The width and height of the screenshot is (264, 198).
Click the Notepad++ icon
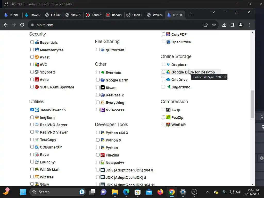(x=103, y=162)
